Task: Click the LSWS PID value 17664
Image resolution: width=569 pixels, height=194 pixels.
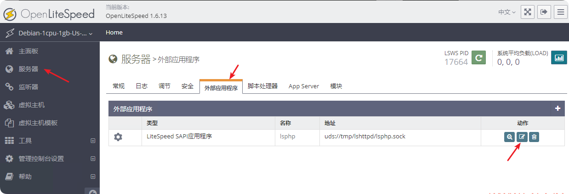Action: point(456,62)
